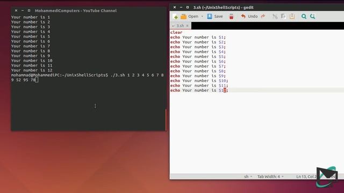Close the terminal window
Screen dimensions: 344x193
click(x=16, y=11)
